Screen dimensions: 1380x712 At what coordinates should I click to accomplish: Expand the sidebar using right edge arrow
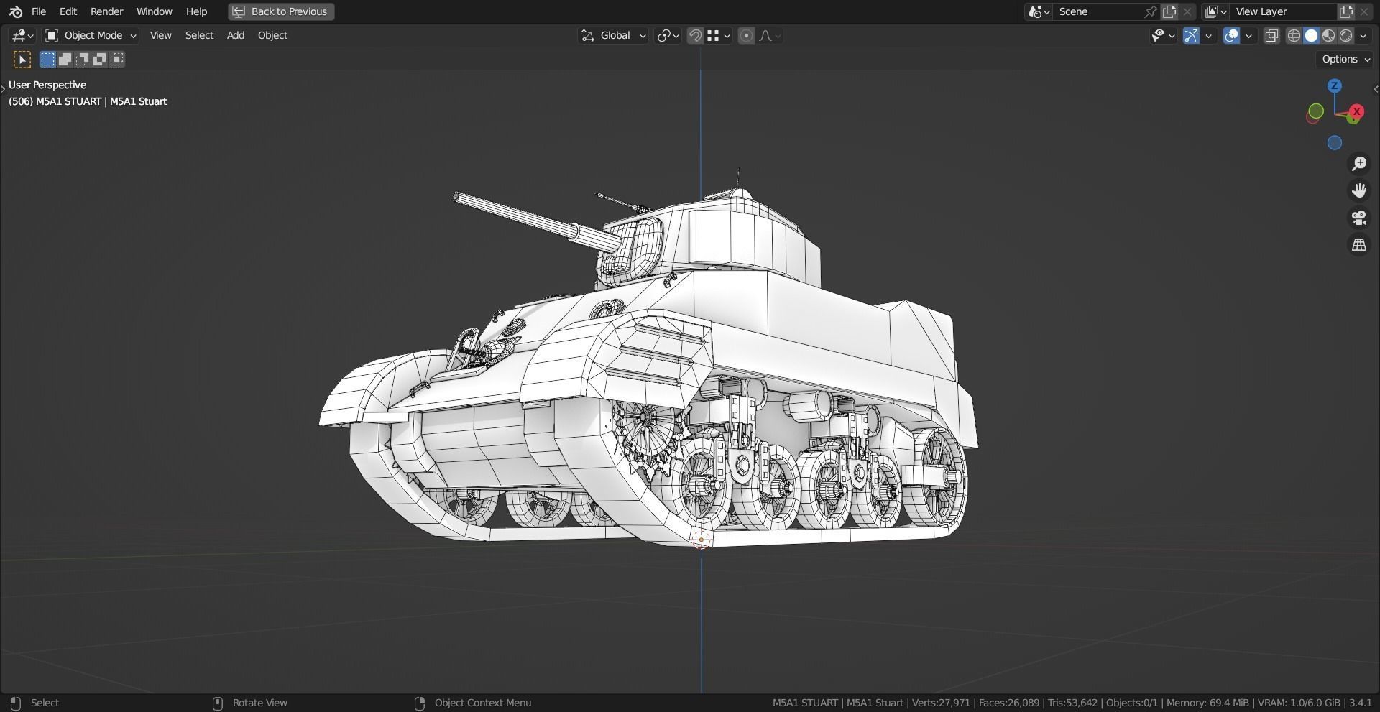1376,89
